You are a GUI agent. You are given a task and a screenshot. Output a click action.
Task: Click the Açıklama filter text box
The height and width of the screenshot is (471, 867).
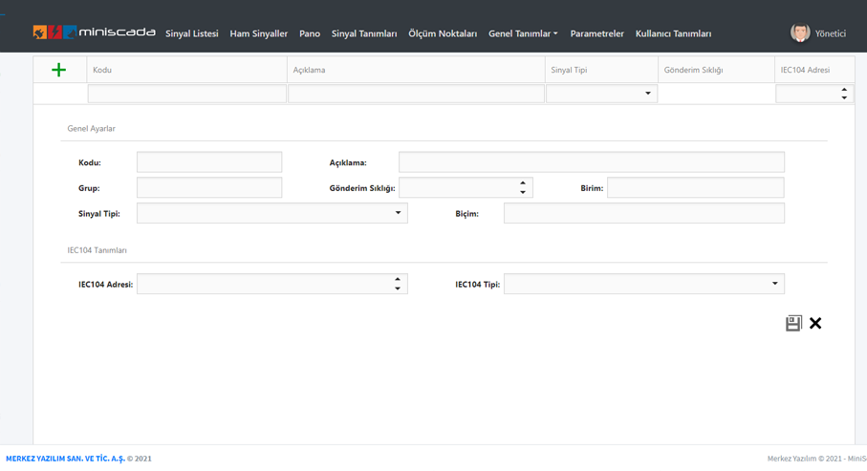[416, 94]
